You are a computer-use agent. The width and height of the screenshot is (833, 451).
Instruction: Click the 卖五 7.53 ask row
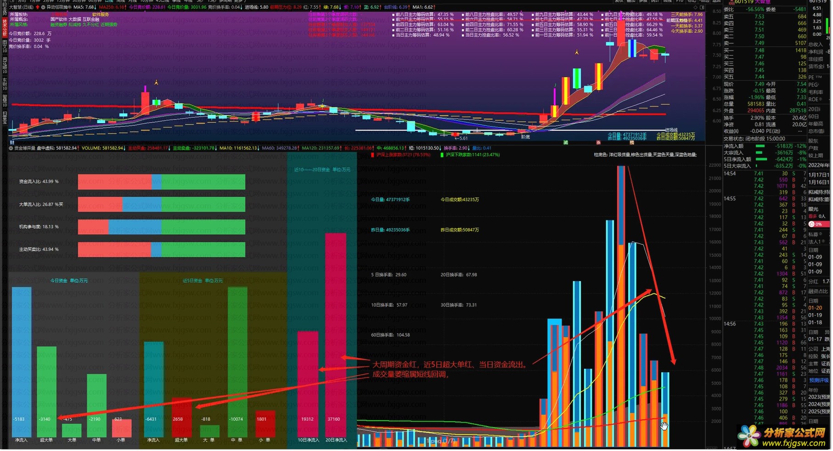(x=765, y=17)
